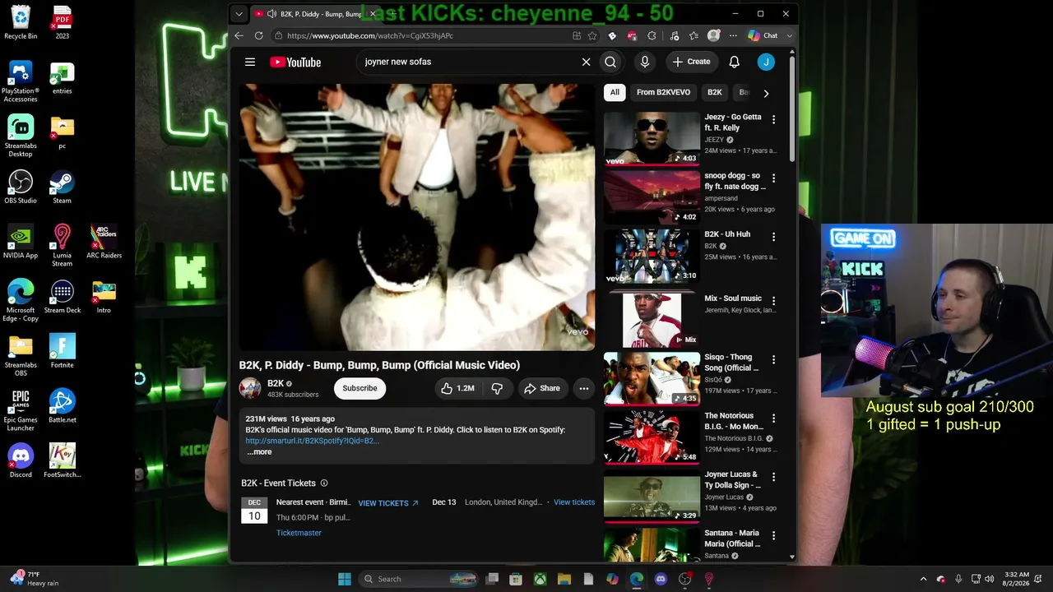
Task: Share the B2K music video
Action: (541, 388)
